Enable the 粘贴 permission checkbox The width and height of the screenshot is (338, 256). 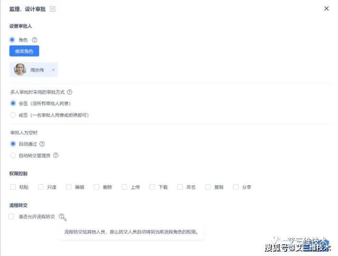click(x=13, y=187)
